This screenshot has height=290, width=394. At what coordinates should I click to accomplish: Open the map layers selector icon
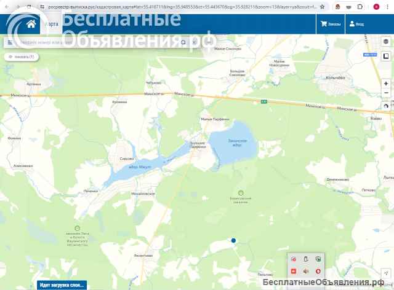point(386,42)
